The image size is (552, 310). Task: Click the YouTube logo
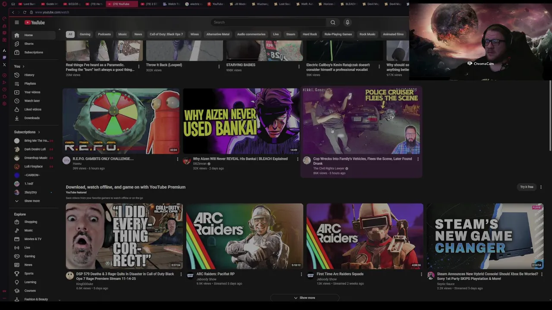[x=34, y=22]
